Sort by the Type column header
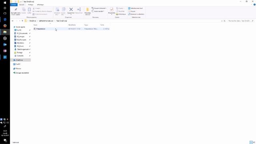Screen dimensions: 256x144 (x=86, y=25)
